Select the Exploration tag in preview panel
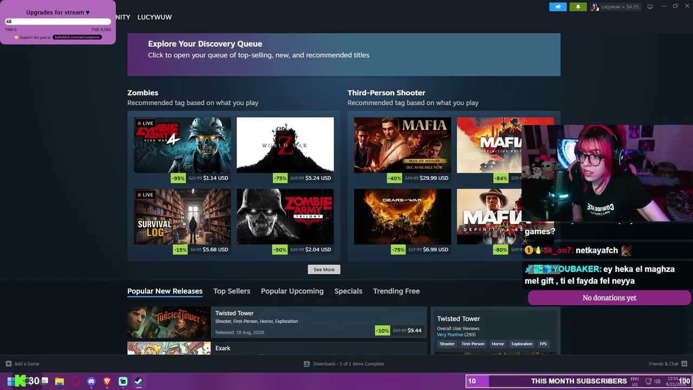Image resolution: width=693 pixels, height=390 pixels. tap(522, 344)
